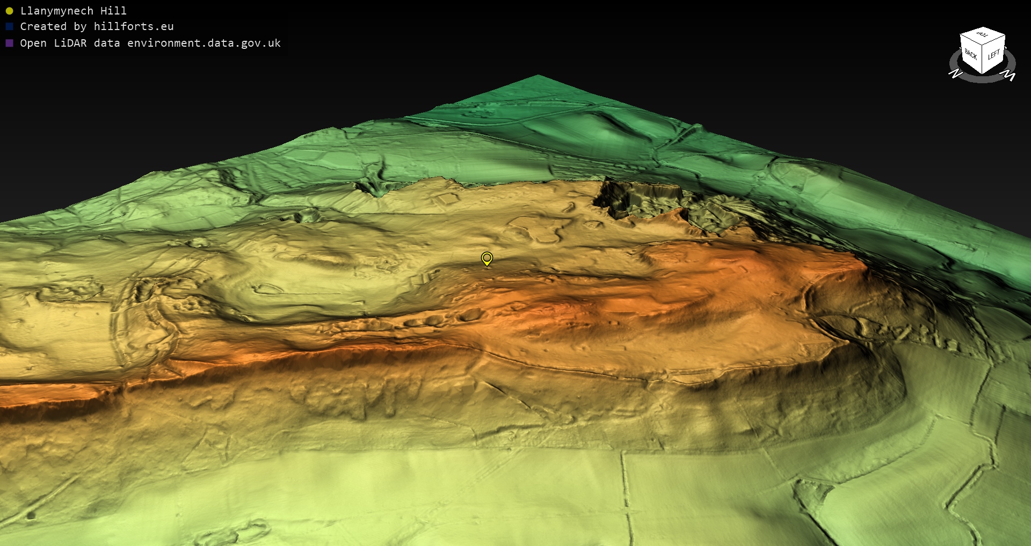Click the yellow location pin on the terrain
Screen dimensions: 1031x546
pos(487,259)
